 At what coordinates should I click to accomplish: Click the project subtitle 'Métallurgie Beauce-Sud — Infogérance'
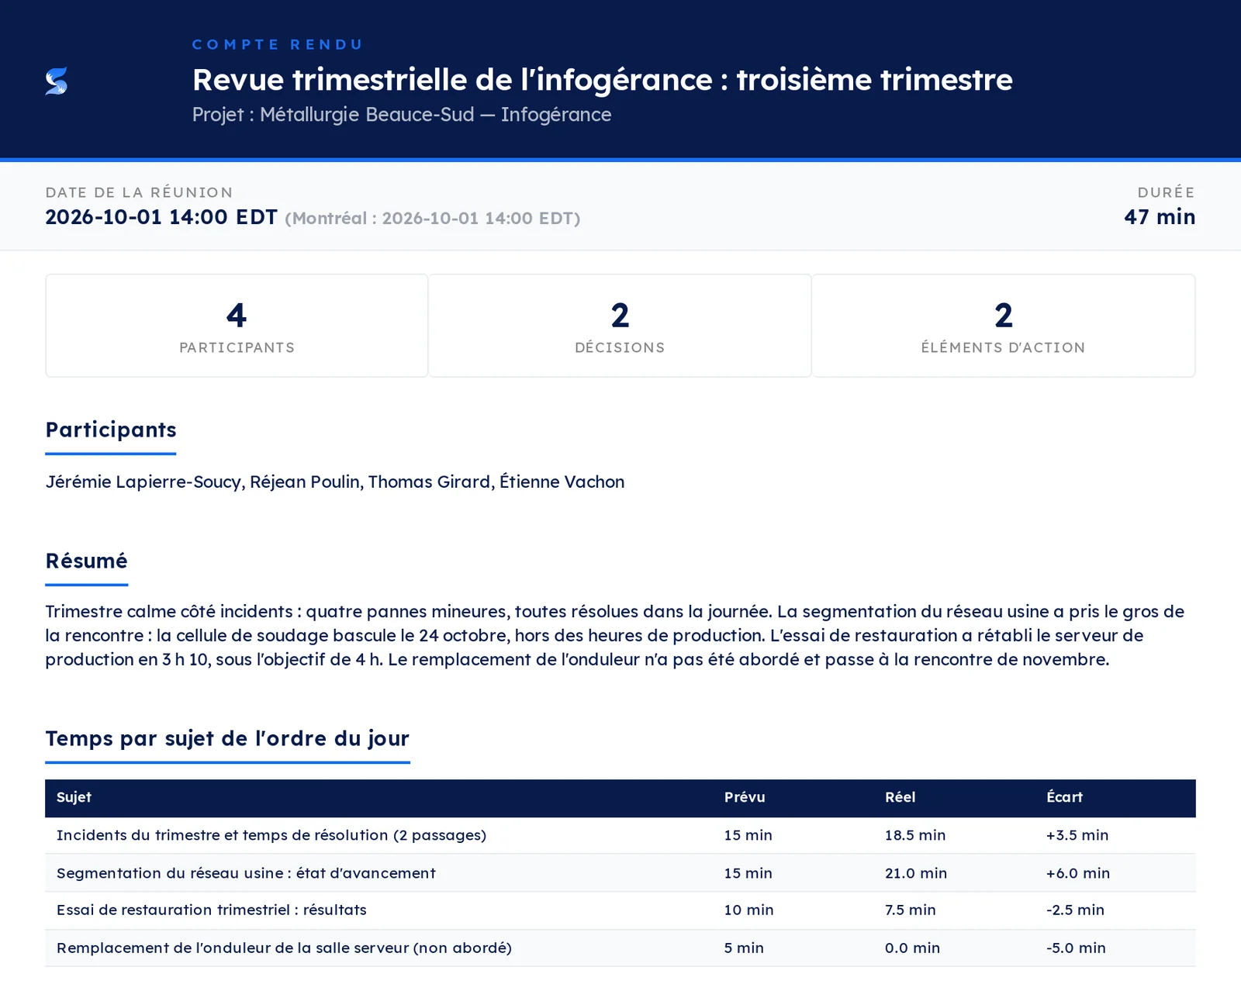[435, 115]
